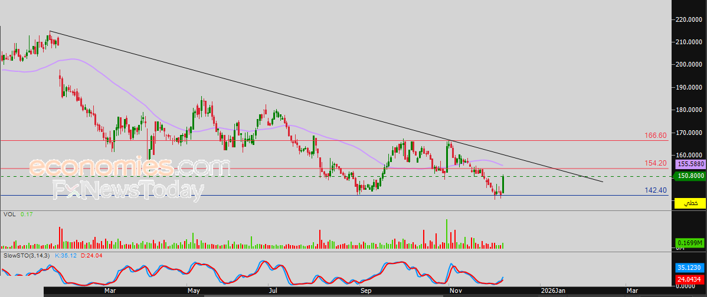Click the D:24.04 reading
This screenshot has width=707, height=297.
click(x=91, y=256)
